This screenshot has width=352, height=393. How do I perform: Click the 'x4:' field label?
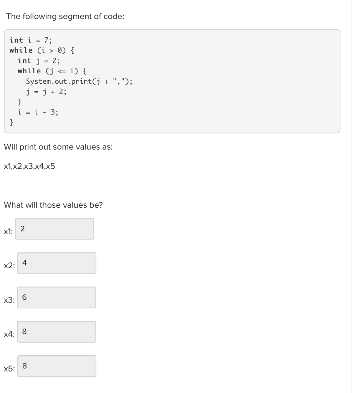[x=9, y=335]
